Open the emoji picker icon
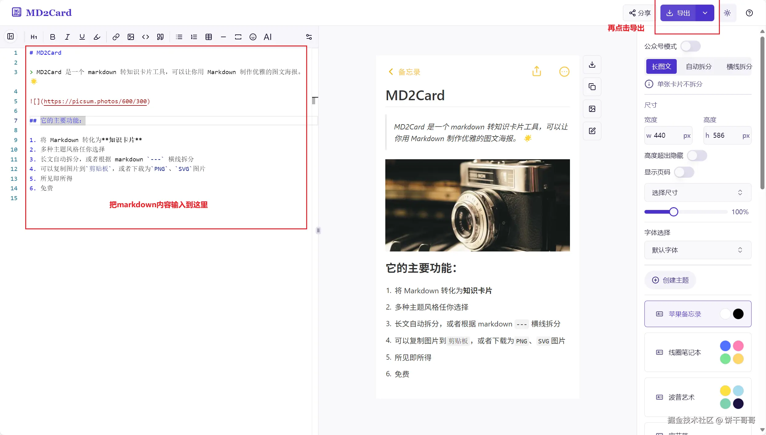 253,37
